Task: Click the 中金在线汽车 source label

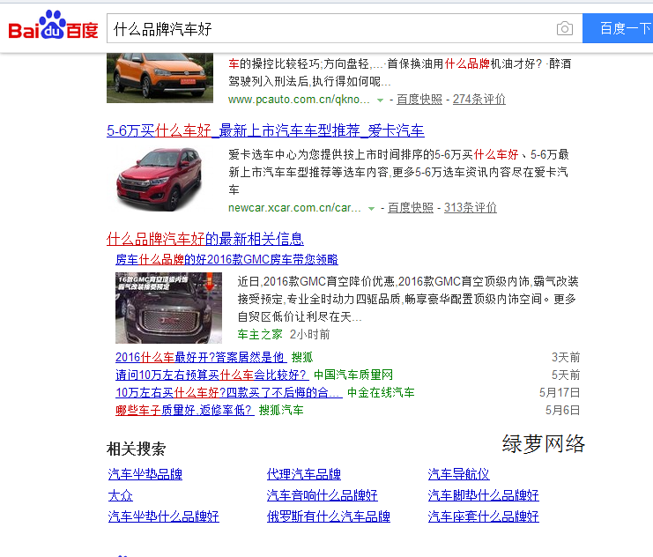Action: (381, 392)
